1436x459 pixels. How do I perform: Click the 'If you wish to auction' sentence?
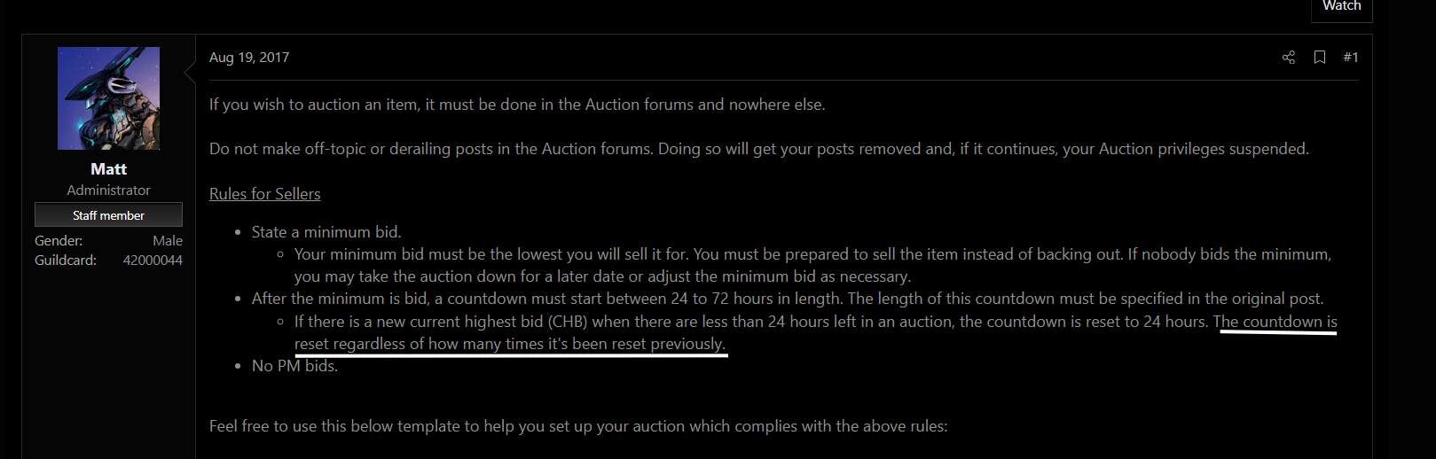click(x=517, y=105)
